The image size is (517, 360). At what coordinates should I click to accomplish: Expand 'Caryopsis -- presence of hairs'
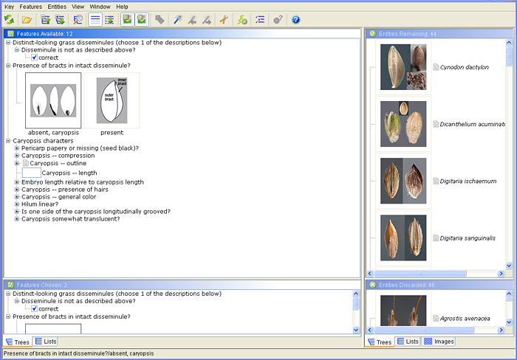[x=17, y=190]
